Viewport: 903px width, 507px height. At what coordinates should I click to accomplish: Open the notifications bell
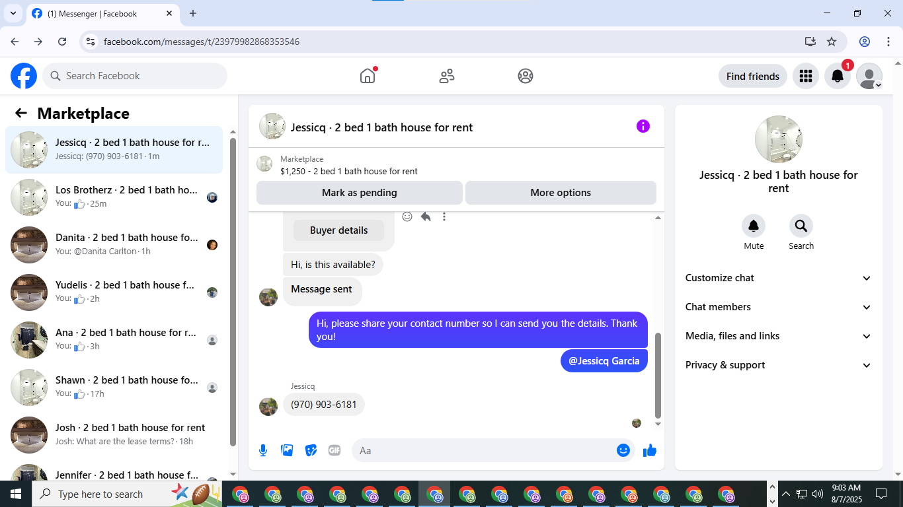[838, 76]
